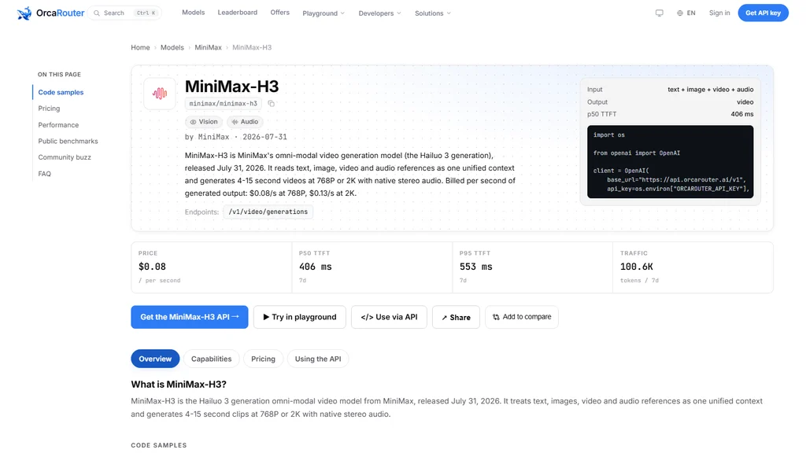Click Get the MiniMax-H3 API button
Screen dimensions: 806x453
190,317
